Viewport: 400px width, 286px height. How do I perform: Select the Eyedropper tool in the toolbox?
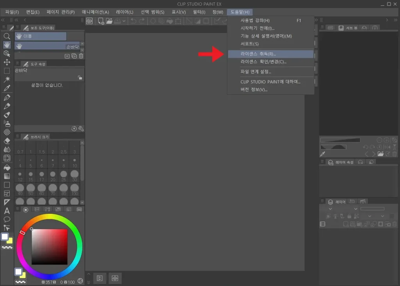pyautogui.click(x=7, y=88)
